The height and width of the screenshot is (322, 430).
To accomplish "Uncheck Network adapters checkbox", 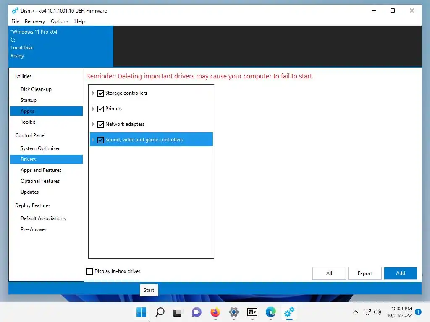I will (101, 124).
